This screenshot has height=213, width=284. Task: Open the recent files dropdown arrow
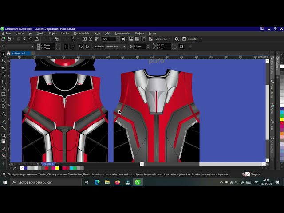click(x=13, y=39)
